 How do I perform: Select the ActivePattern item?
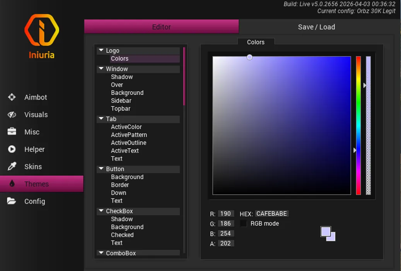coord(129,135)
